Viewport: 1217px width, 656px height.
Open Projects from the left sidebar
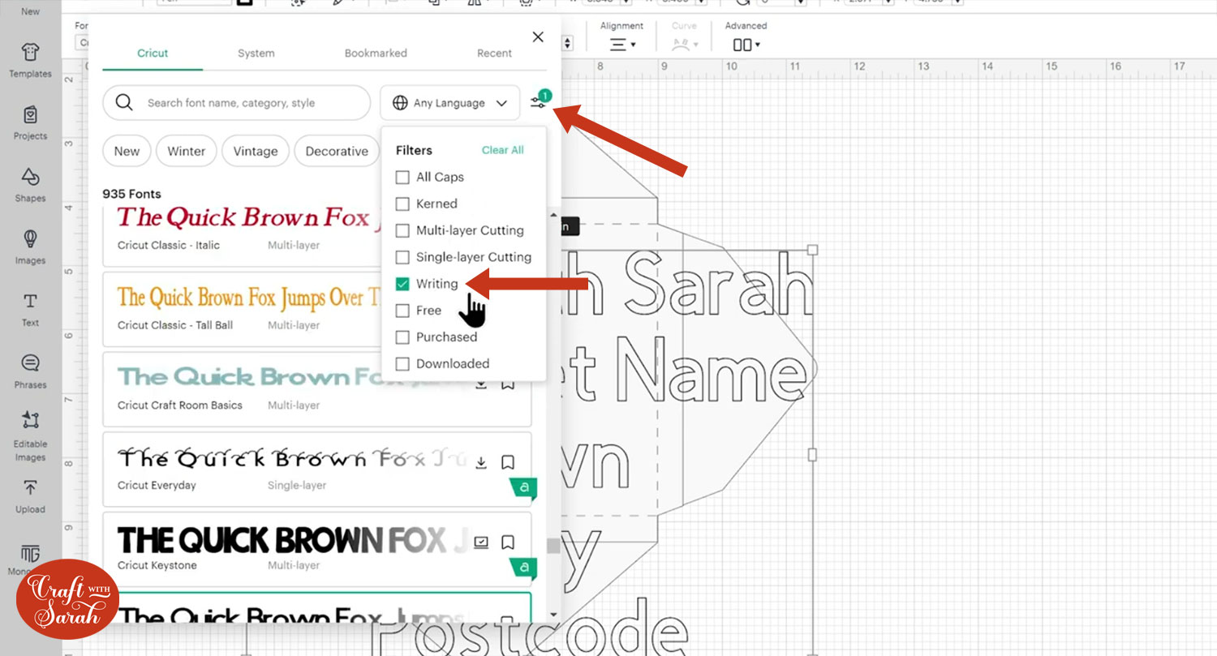coord(30,122)
